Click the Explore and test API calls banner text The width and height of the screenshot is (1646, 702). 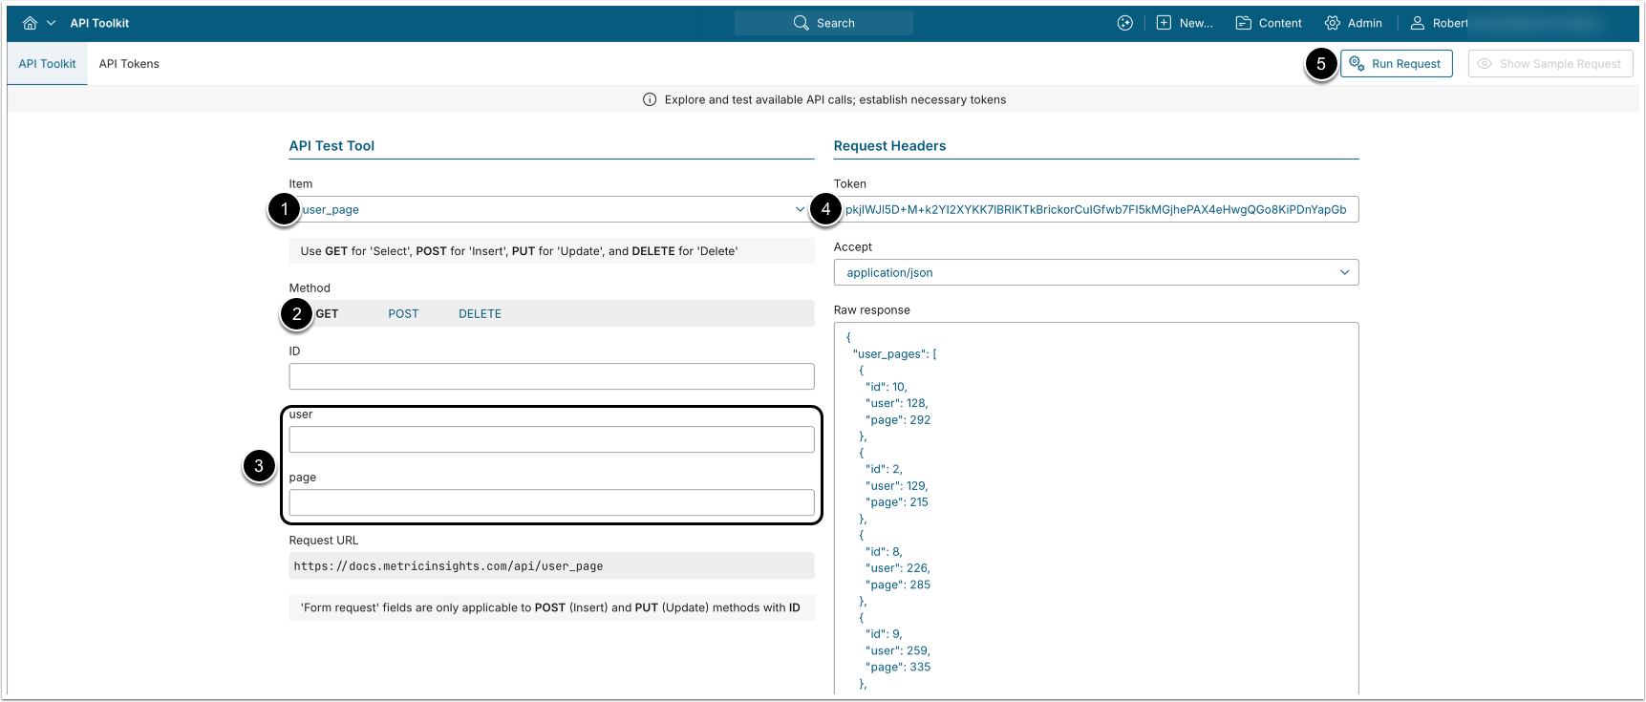click(835, 99)
